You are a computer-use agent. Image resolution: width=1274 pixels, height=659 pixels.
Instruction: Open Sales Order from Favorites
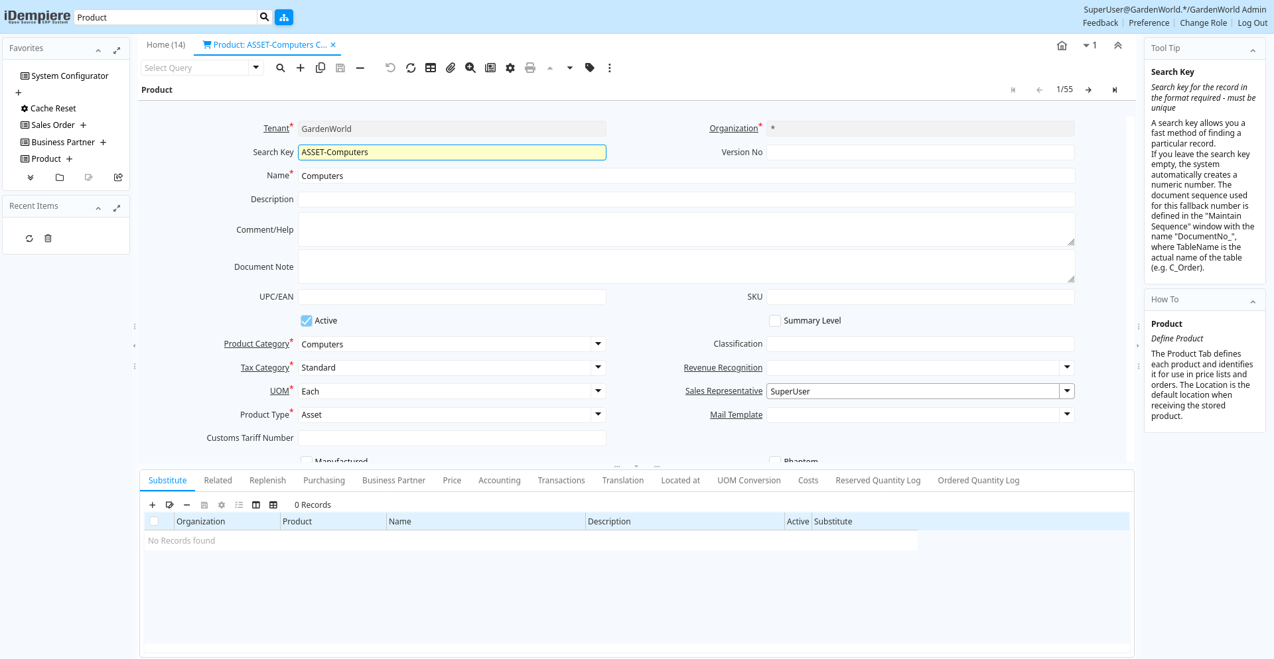coord(52,125)
